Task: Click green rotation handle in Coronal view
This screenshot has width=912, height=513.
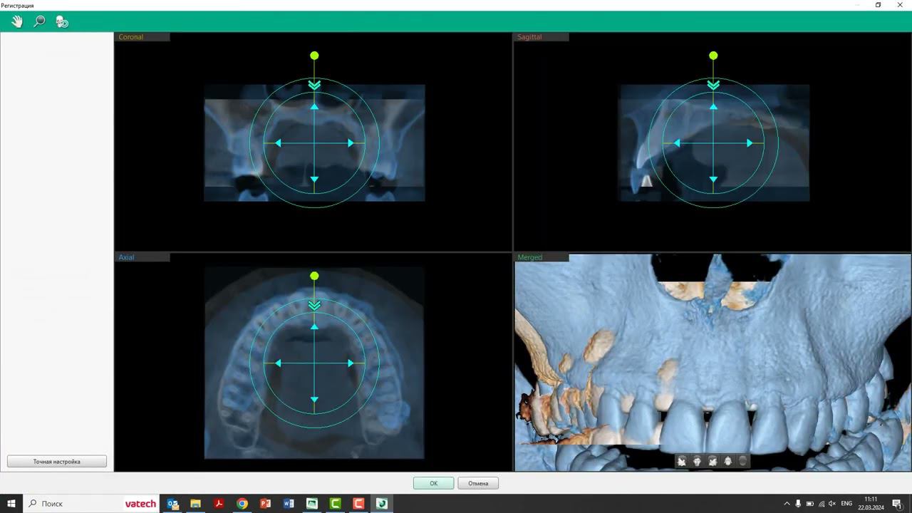Action: tap(314, 56)
